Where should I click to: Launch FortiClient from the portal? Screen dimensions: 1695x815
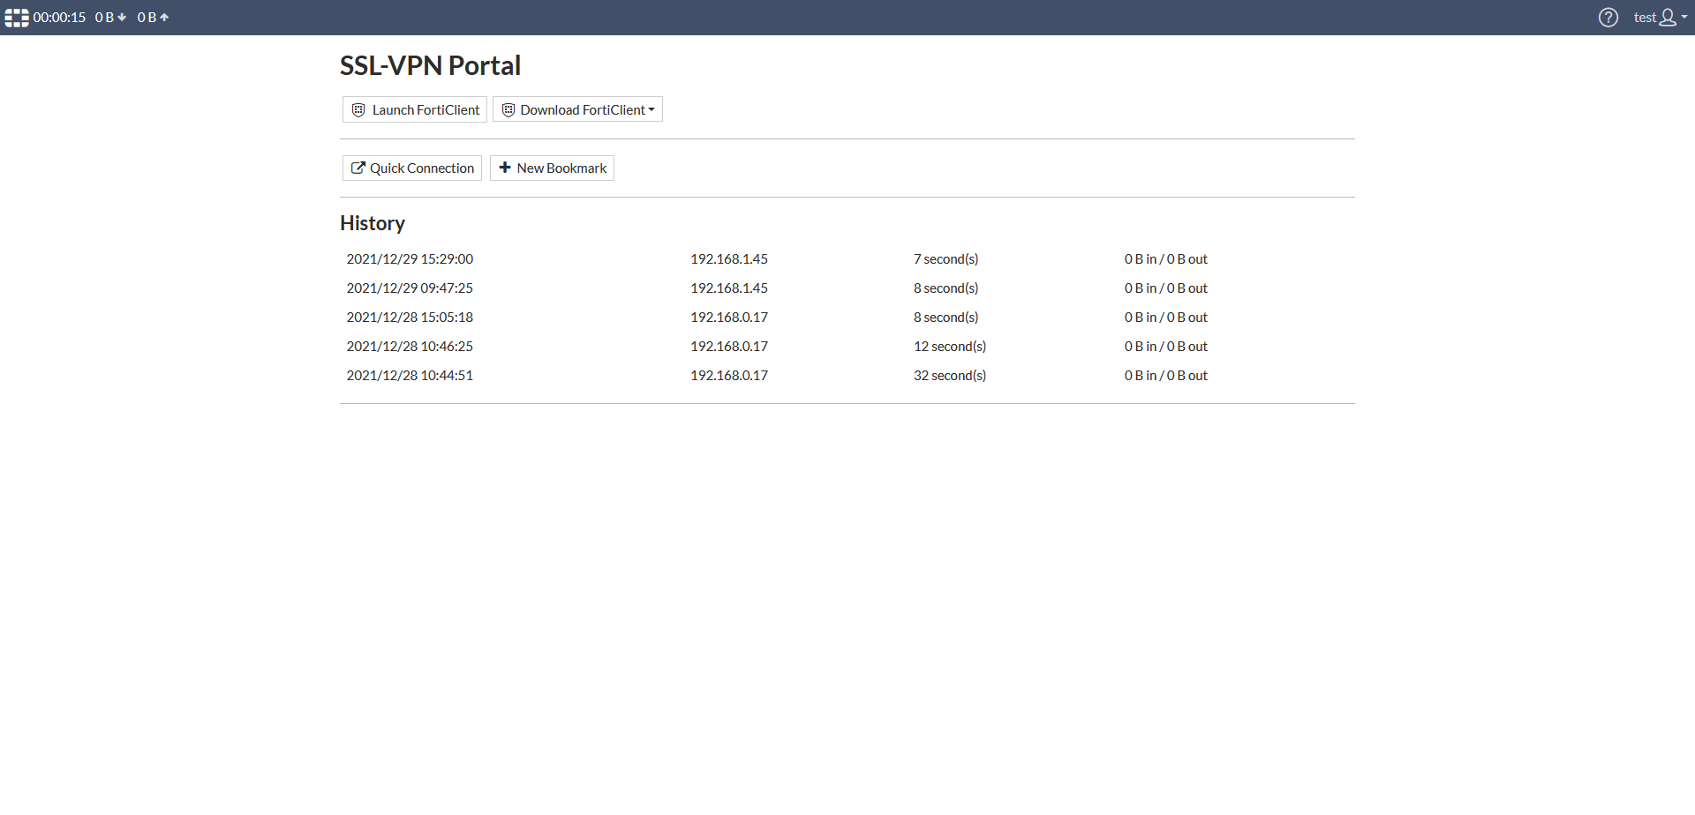point(414,109)
